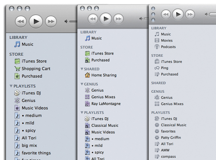The image size is (216, 160).
Task: Select "Music Videos" playlist in middle window
Action: point(100,132)
